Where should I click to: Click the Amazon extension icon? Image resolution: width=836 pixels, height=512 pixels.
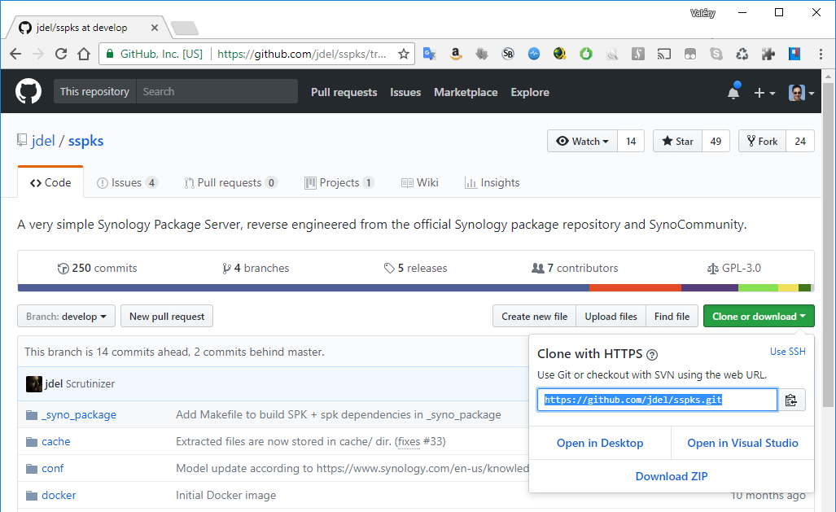coord(456,54)
